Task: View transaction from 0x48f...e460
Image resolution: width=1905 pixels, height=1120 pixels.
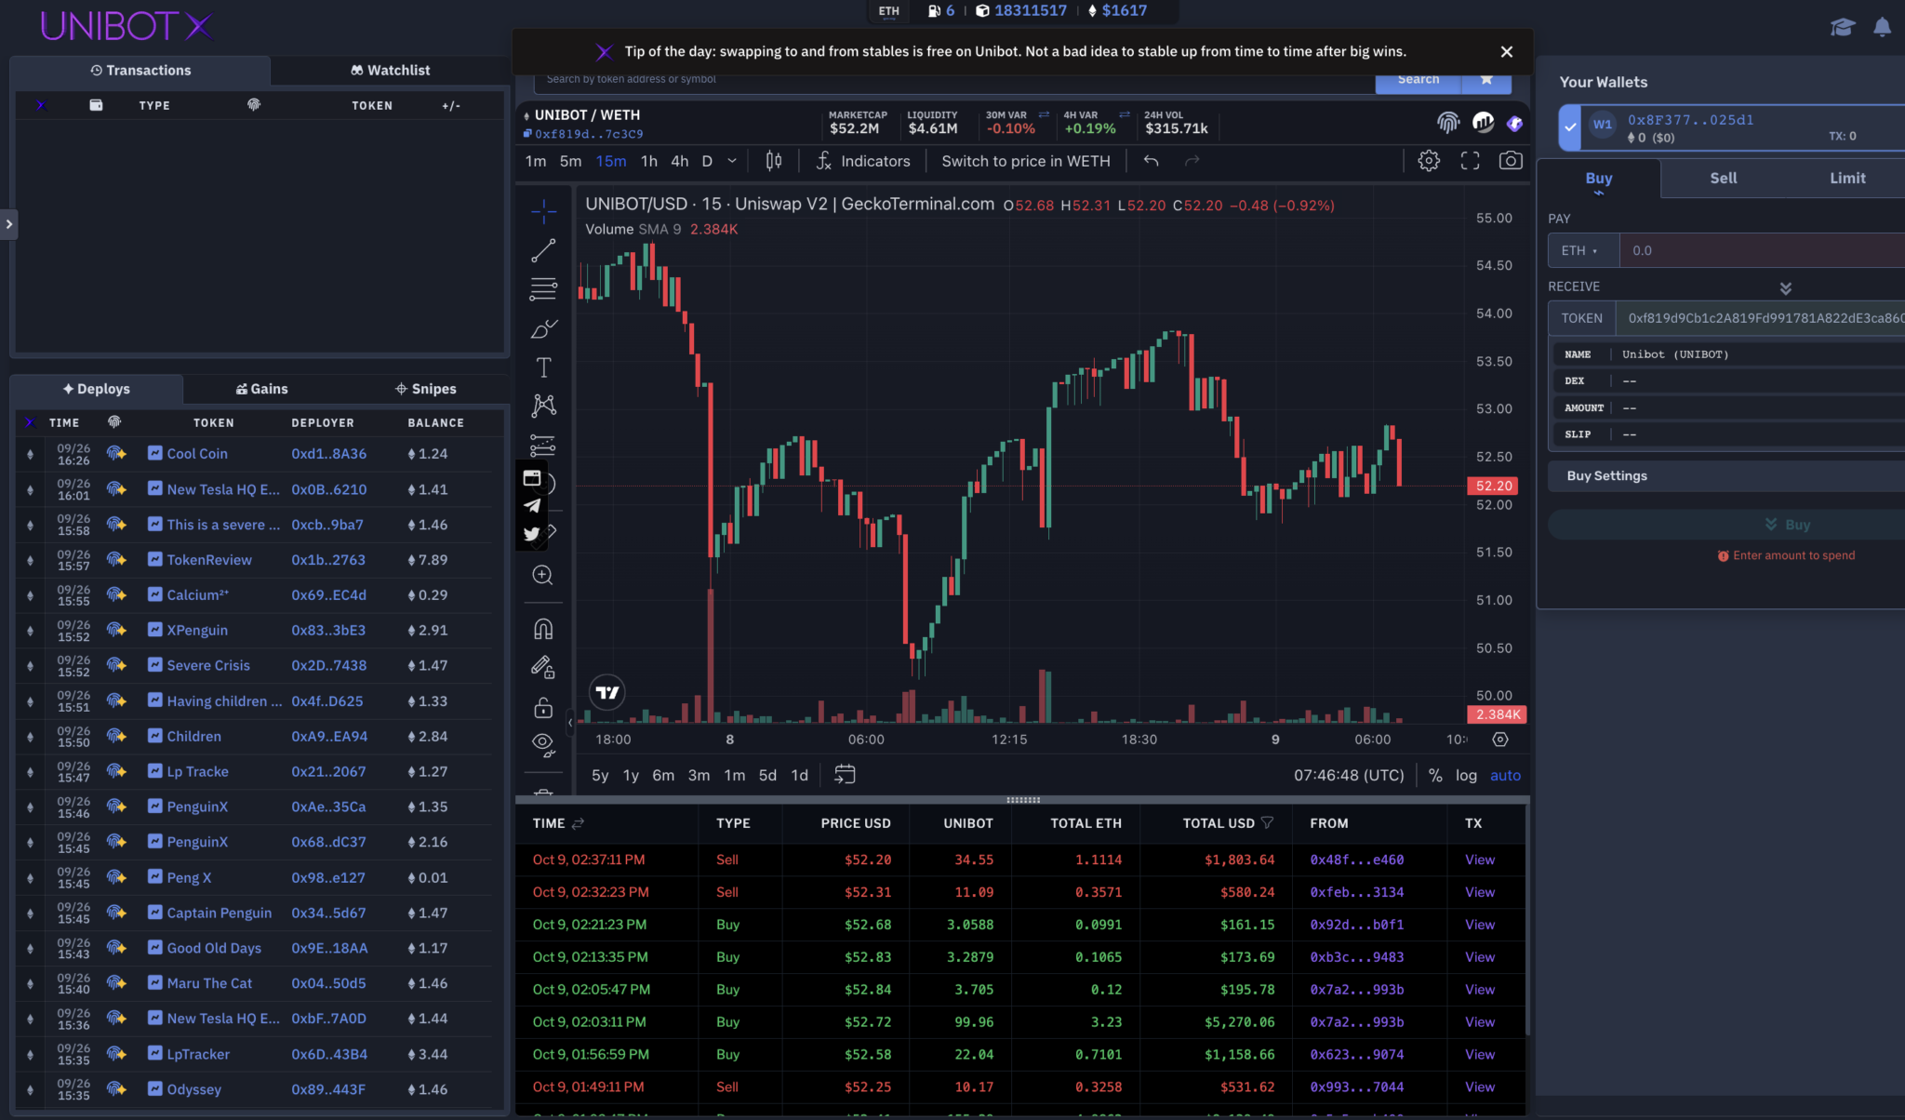Action: [x=1479, y=860]
